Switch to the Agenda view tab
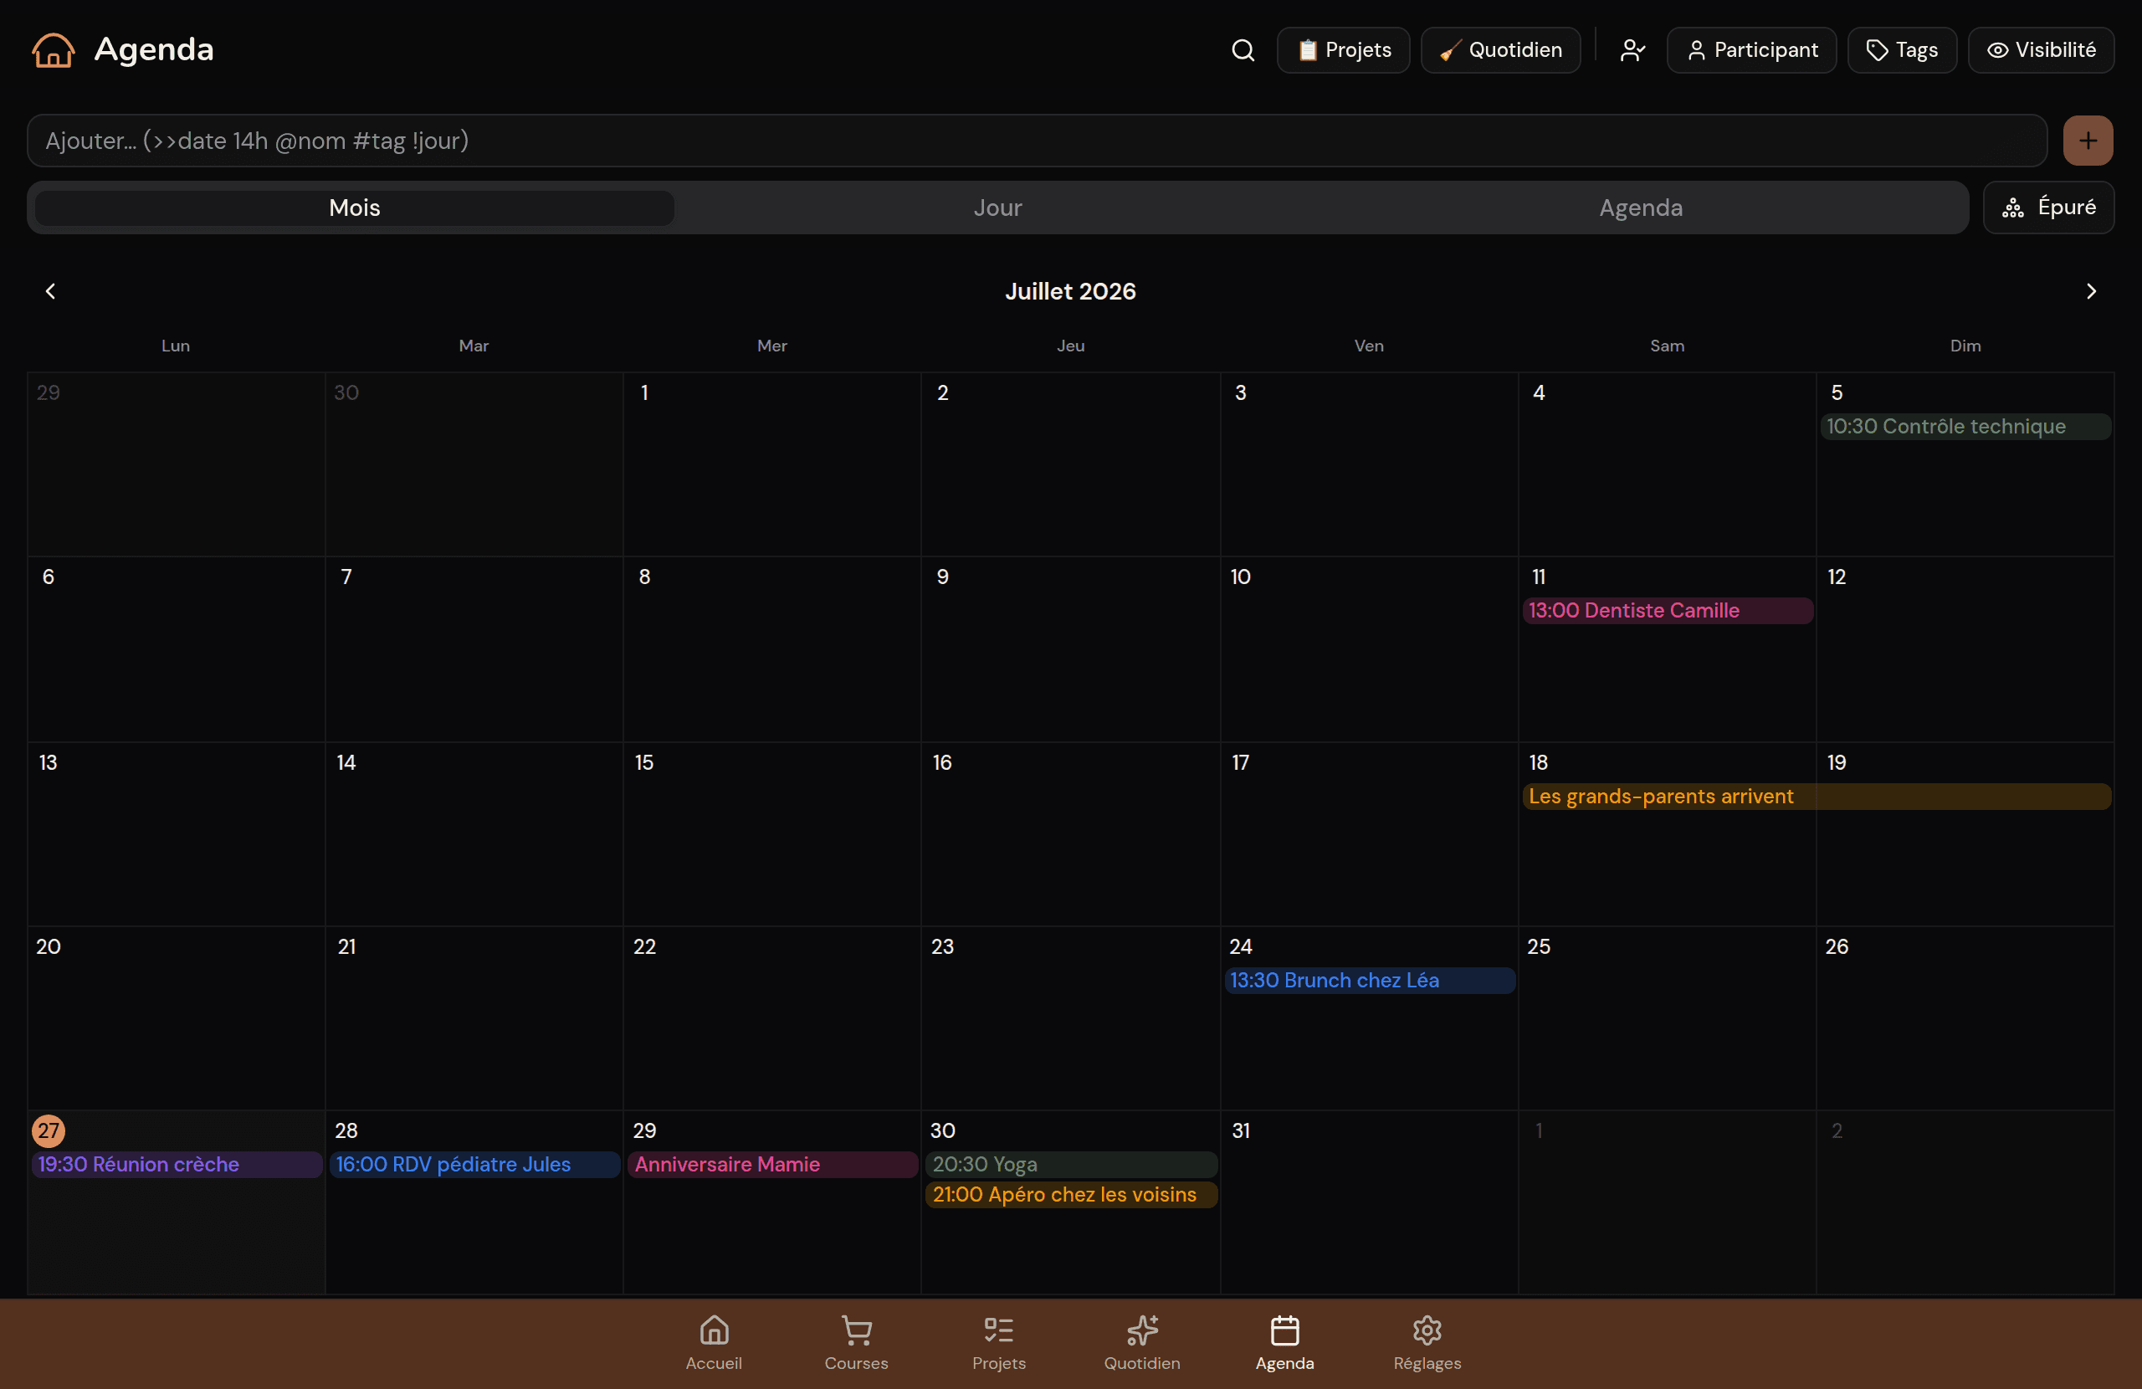This screenshot has width=2142, height=1389. [1640, 208]
